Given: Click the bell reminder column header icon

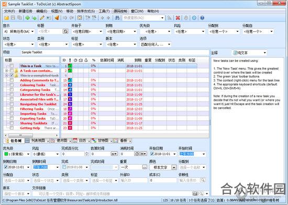Looking at the screenshot, I should click(x=86, y=60).
